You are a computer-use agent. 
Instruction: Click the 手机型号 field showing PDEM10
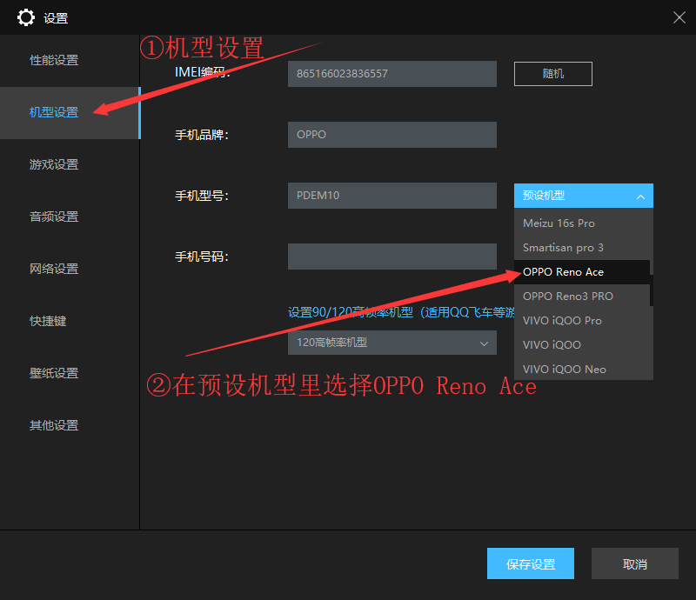point(391,196)
